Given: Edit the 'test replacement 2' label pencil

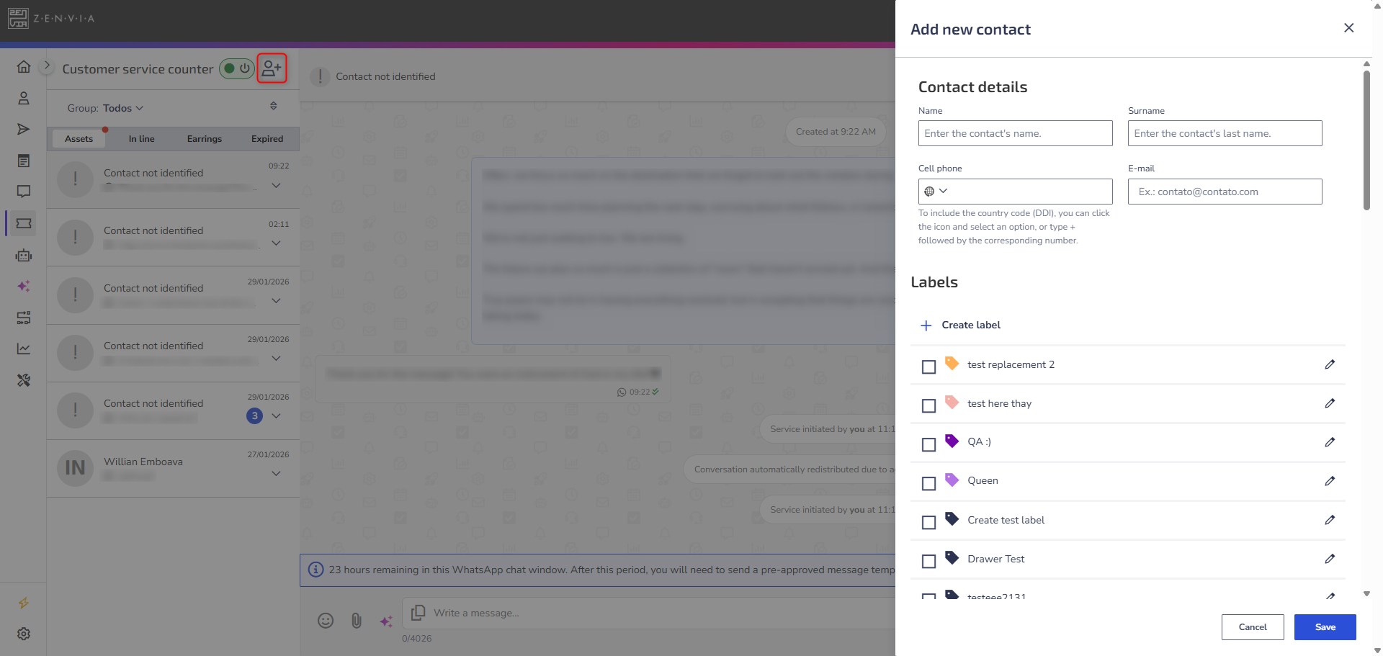Looking at the screenshot, I should point(1330,364).
